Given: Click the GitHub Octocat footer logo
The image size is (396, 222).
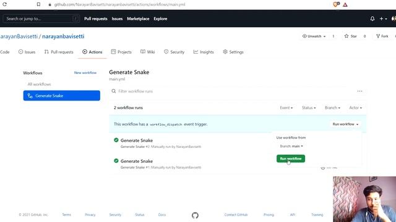Looking at the screenshot, I should (x=195, y=215).
